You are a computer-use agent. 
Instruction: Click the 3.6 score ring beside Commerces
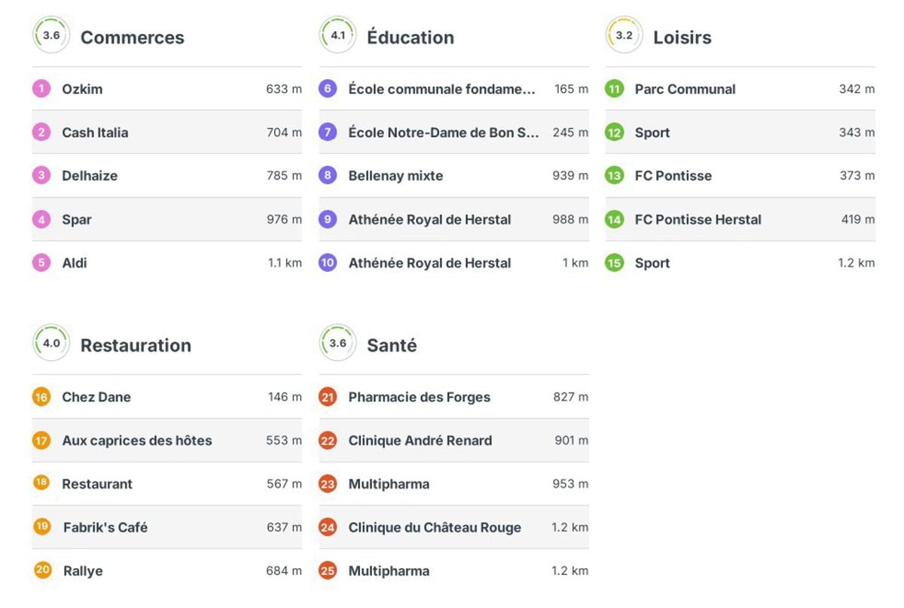(51, 35)
